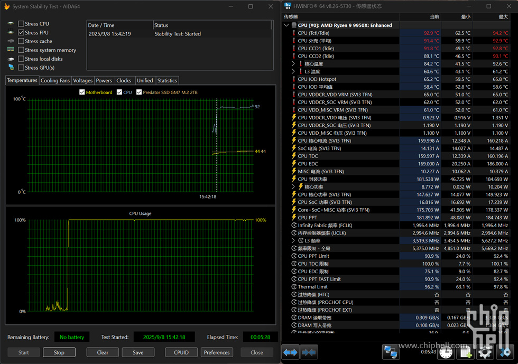Click the clock icon on CPU PPT Limit row
The height and width of the screenshot is (364, 518).
pyautogui.click(x=294, y=256)
